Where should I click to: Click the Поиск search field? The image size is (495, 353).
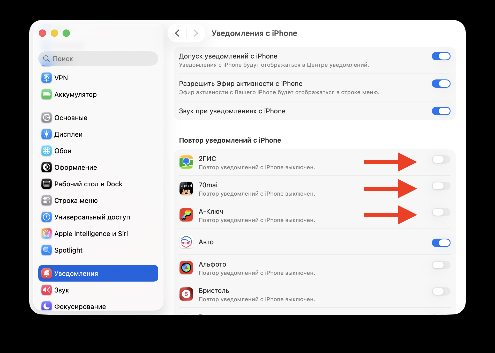click(98, 59)
